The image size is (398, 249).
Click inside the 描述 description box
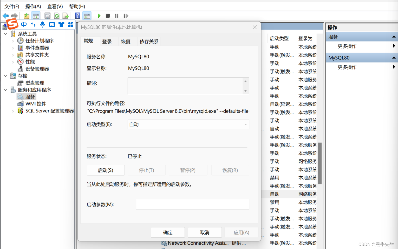click(185, 86)
